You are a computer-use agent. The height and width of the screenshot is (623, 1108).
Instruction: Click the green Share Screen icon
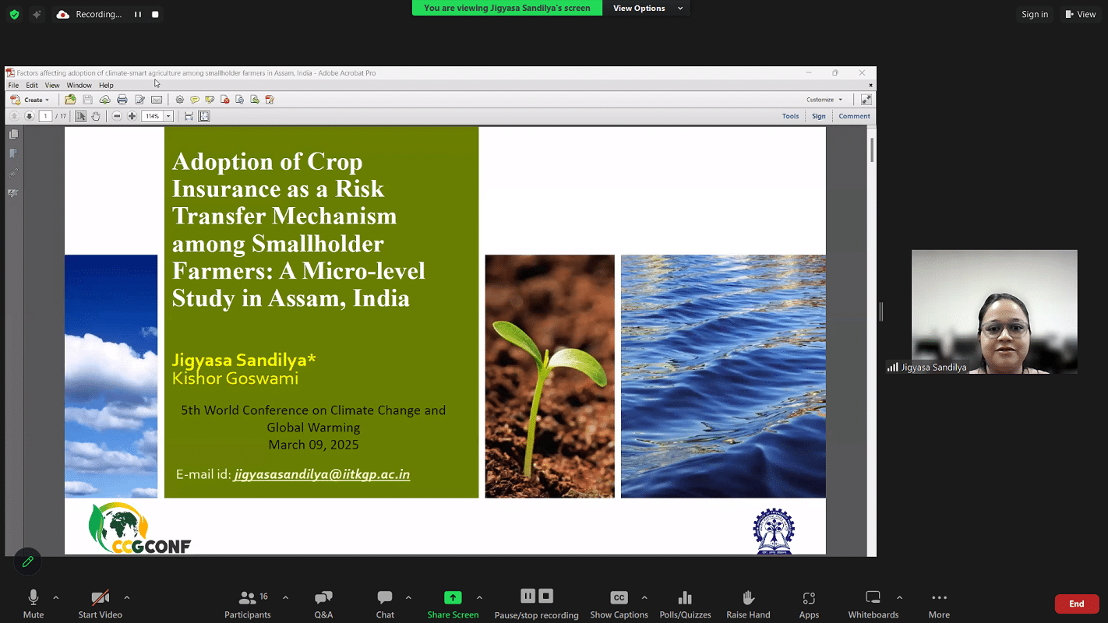pyautogui.click(x=453, y=598)
